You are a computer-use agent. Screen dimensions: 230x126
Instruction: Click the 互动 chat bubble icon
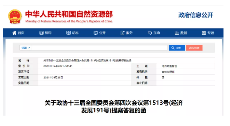[150, 33]
